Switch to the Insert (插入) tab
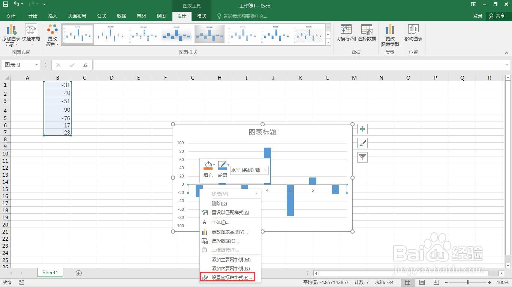The width and height of the screenshot is (512, 287). [53, 16]
